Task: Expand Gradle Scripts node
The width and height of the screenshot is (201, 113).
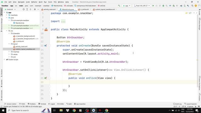Action: pyautogui.click(x=4, y=59)
